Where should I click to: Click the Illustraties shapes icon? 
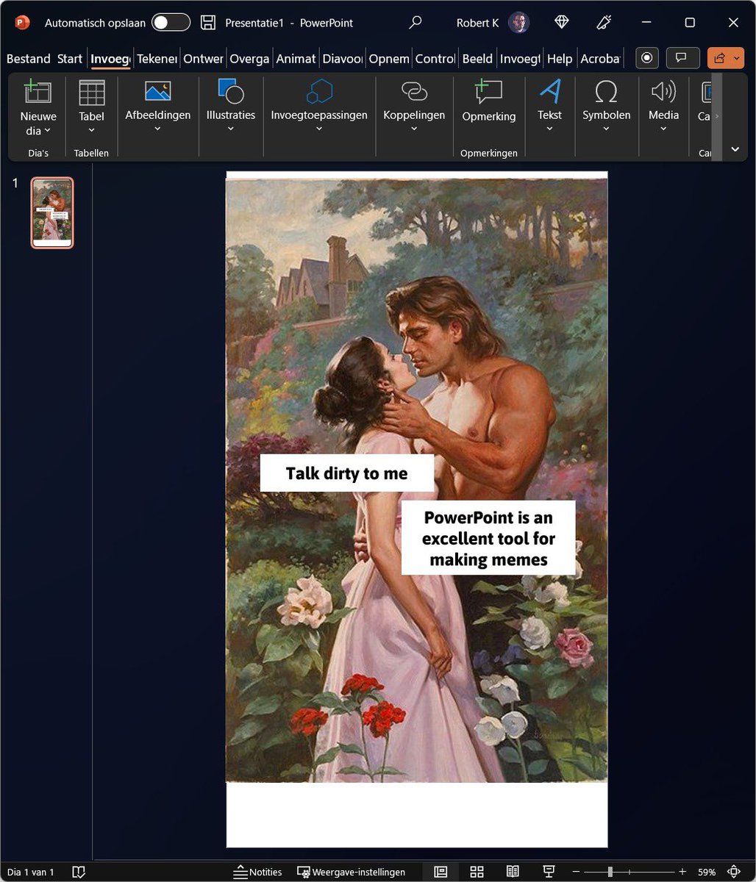coord(231,91)
